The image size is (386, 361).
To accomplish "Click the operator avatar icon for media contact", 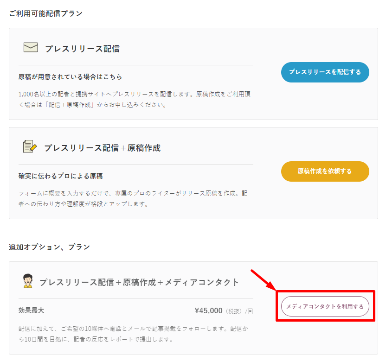I will [28, 281].
